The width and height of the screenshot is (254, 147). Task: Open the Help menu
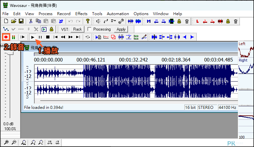coord(177,14)
